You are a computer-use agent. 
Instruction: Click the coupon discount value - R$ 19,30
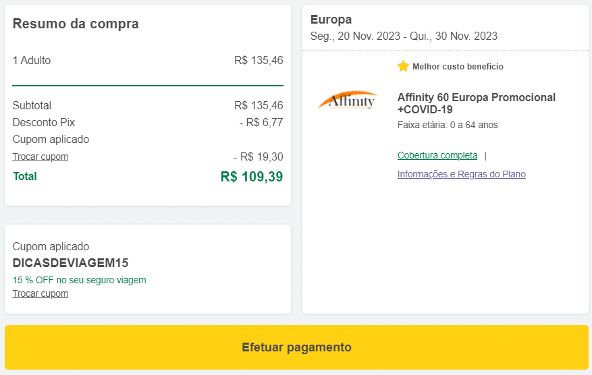258,156
